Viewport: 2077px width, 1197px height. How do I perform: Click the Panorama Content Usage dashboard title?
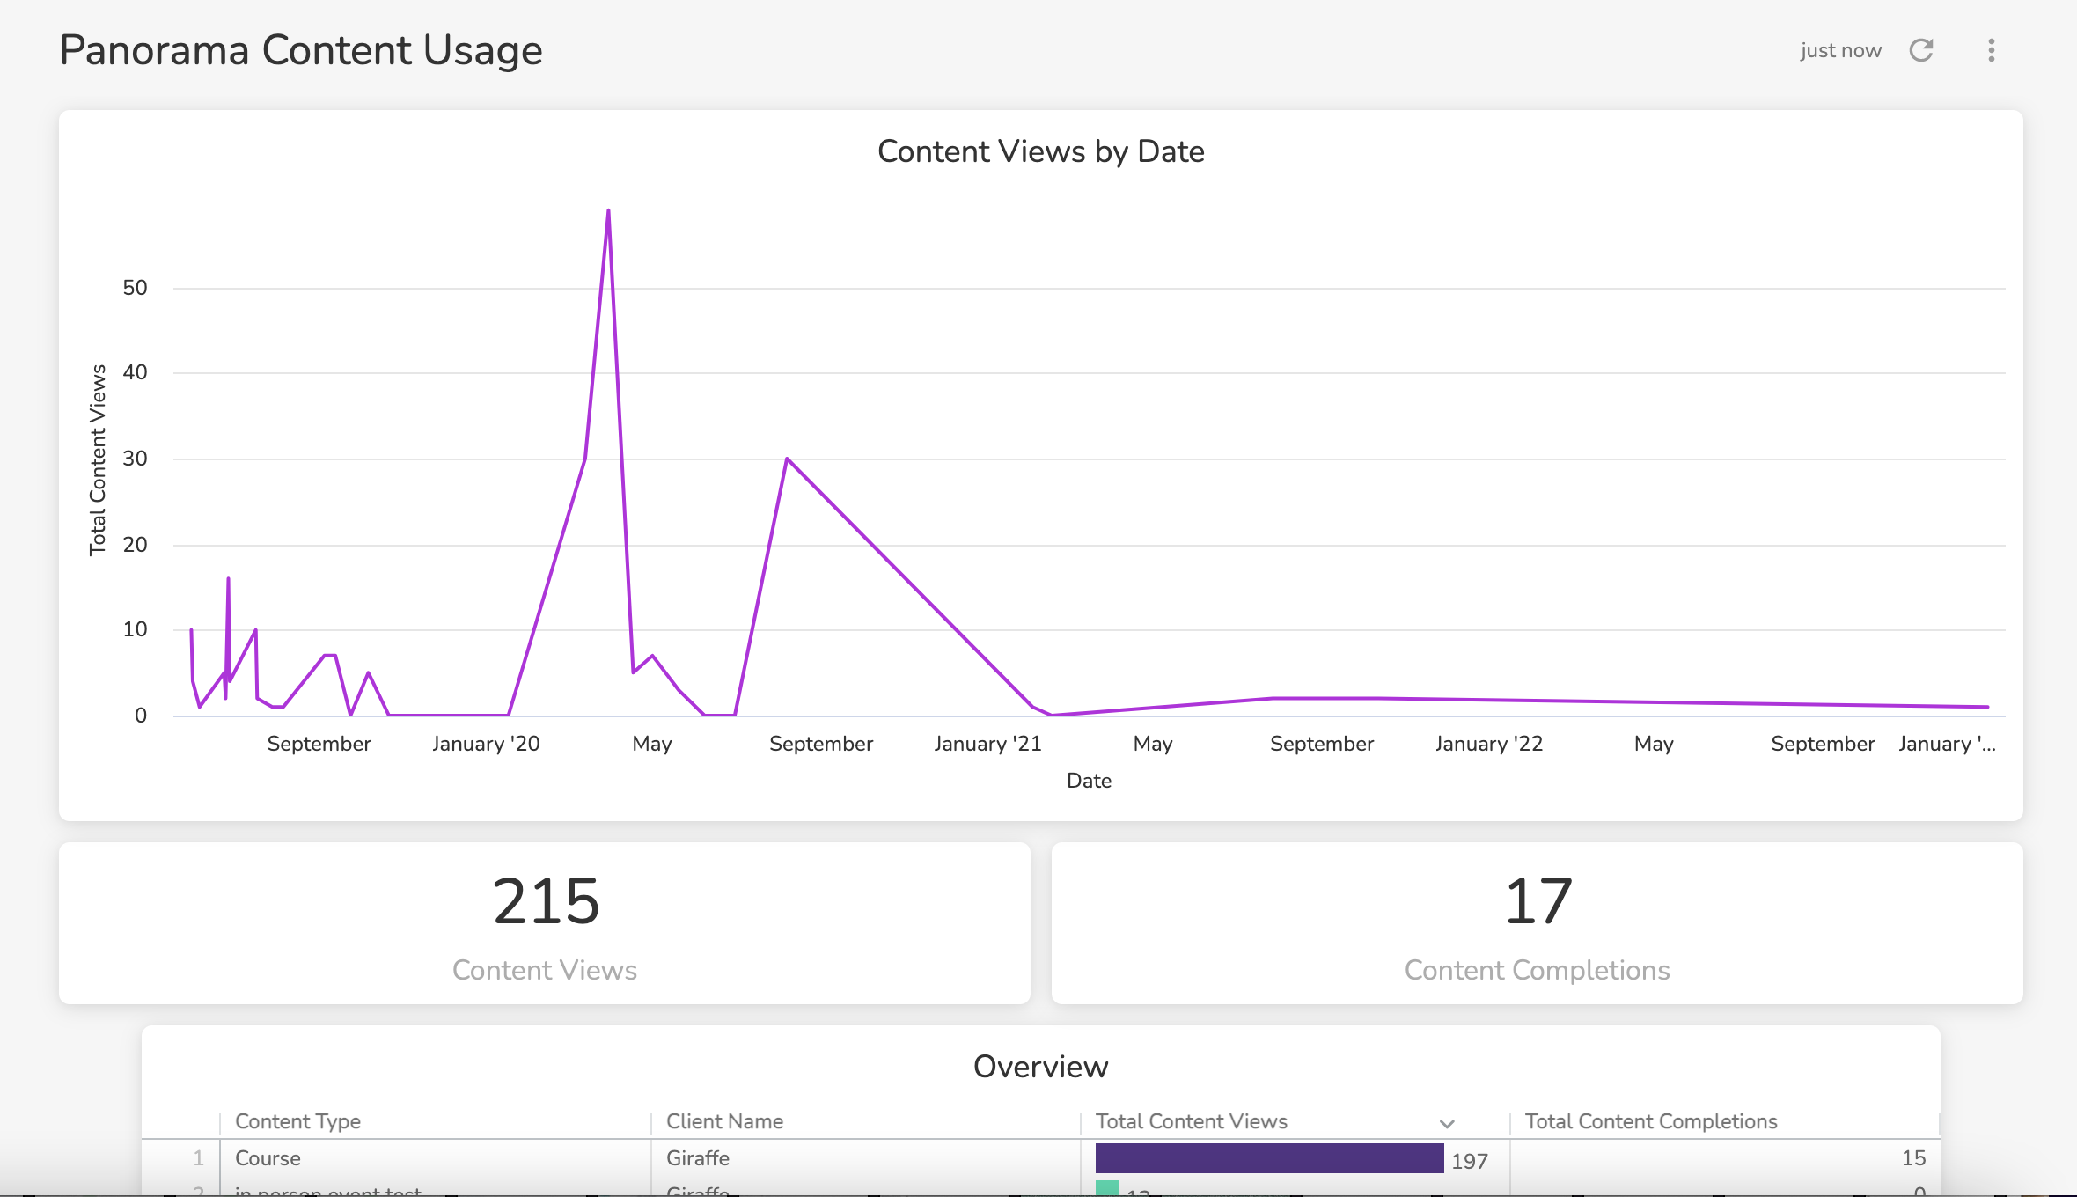coord(301,49)
